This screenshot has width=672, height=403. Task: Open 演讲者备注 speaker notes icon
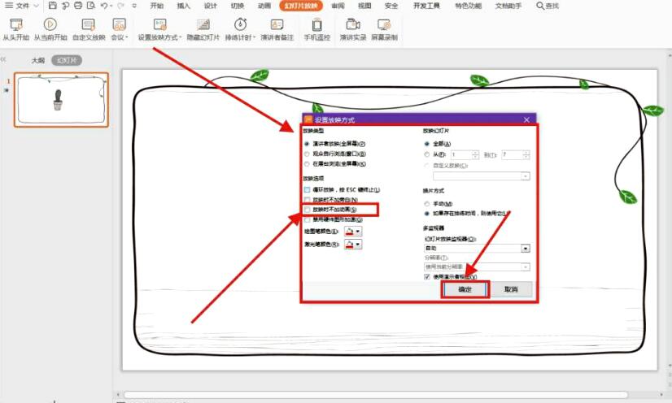coord(277,25)
